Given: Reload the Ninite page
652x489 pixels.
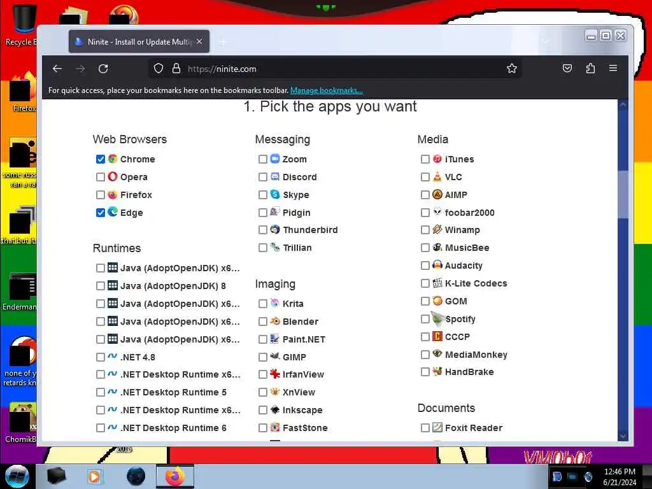Looking at the screenshot, I should click(103, 69).
